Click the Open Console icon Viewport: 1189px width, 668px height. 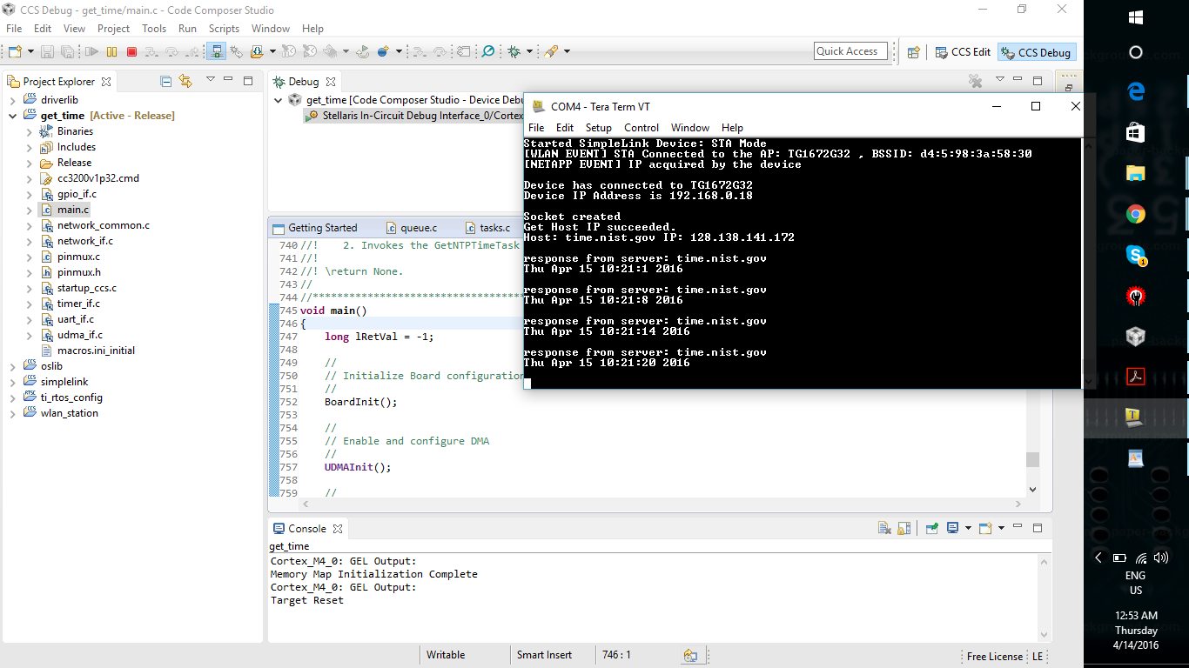[x=984, y=528]
